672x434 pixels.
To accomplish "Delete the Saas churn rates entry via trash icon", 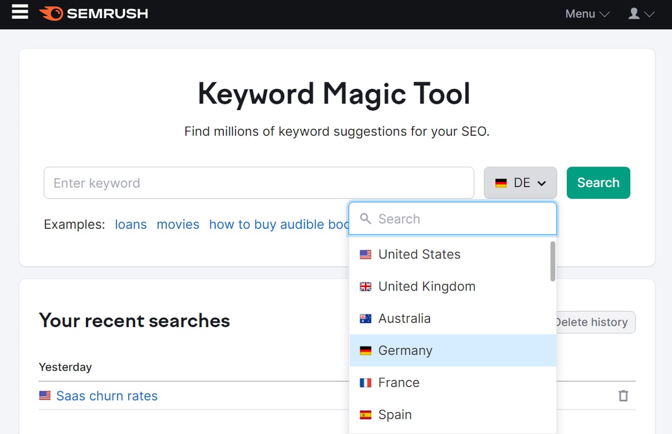I will (623, 396).
